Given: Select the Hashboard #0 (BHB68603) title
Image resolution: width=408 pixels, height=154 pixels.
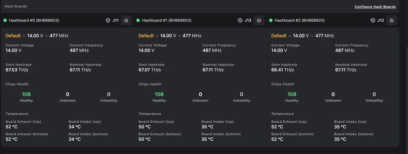Looking at the screenshot, I should pyautogui.click(x=34, y=20).
